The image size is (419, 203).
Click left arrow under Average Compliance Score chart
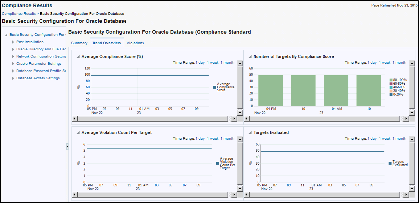click(75, 119)
